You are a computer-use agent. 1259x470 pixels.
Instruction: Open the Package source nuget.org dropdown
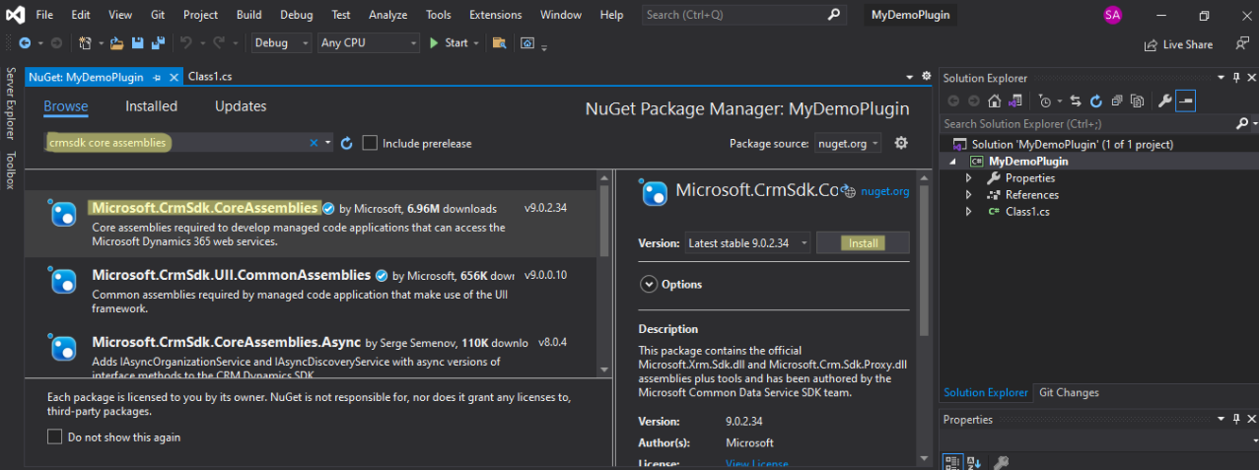pyautogui.click(x=848, y=143)
